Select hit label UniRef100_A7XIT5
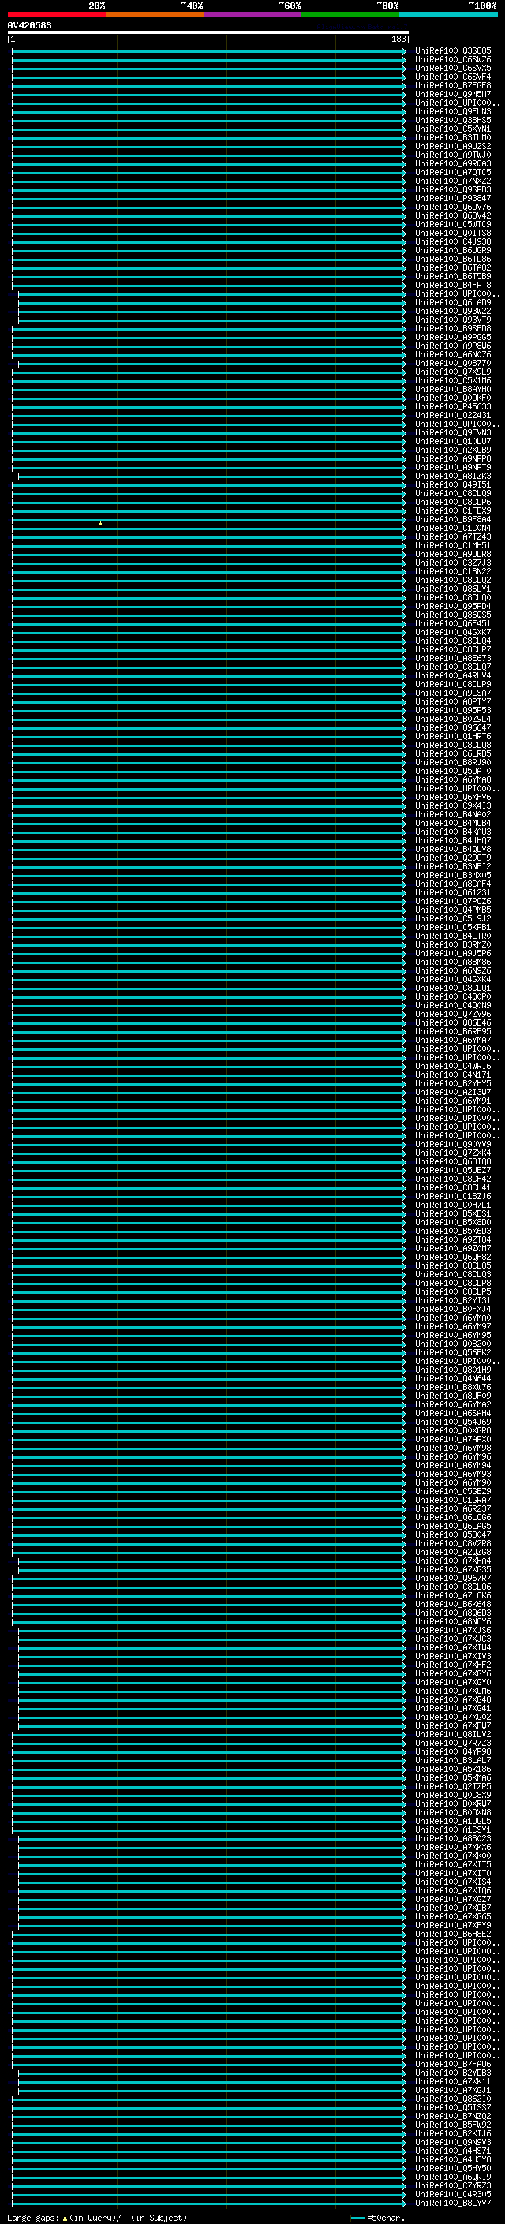The width and height of the screenshot is (505, 2224). pyautogui.click(x=452, y=1864)
